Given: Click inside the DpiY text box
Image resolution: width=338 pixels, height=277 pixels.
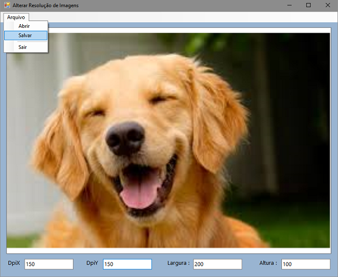Looking at the screenshot, I should 127,264.
